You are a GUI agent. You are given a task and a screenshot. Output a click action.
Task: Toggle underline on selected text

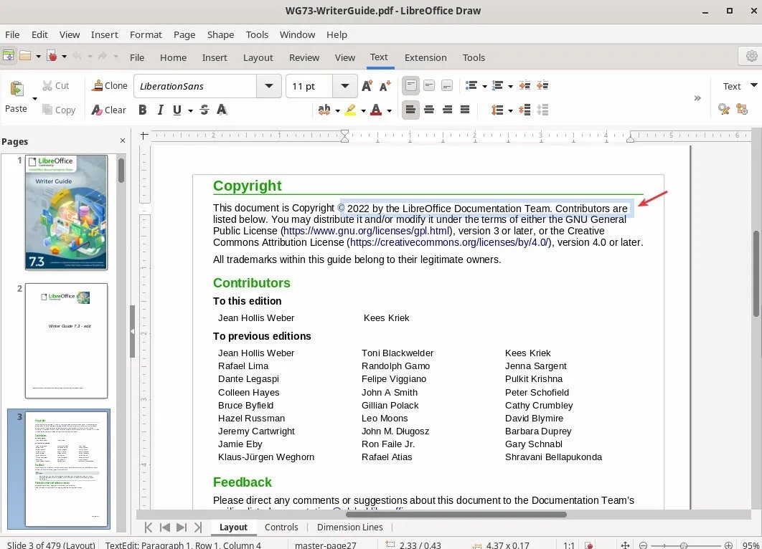[177, 110]
